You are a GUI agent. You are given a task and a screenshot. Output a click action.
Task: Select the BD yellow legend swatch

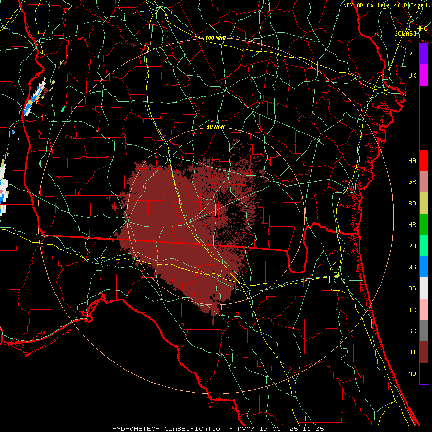(x=424, y=203)
